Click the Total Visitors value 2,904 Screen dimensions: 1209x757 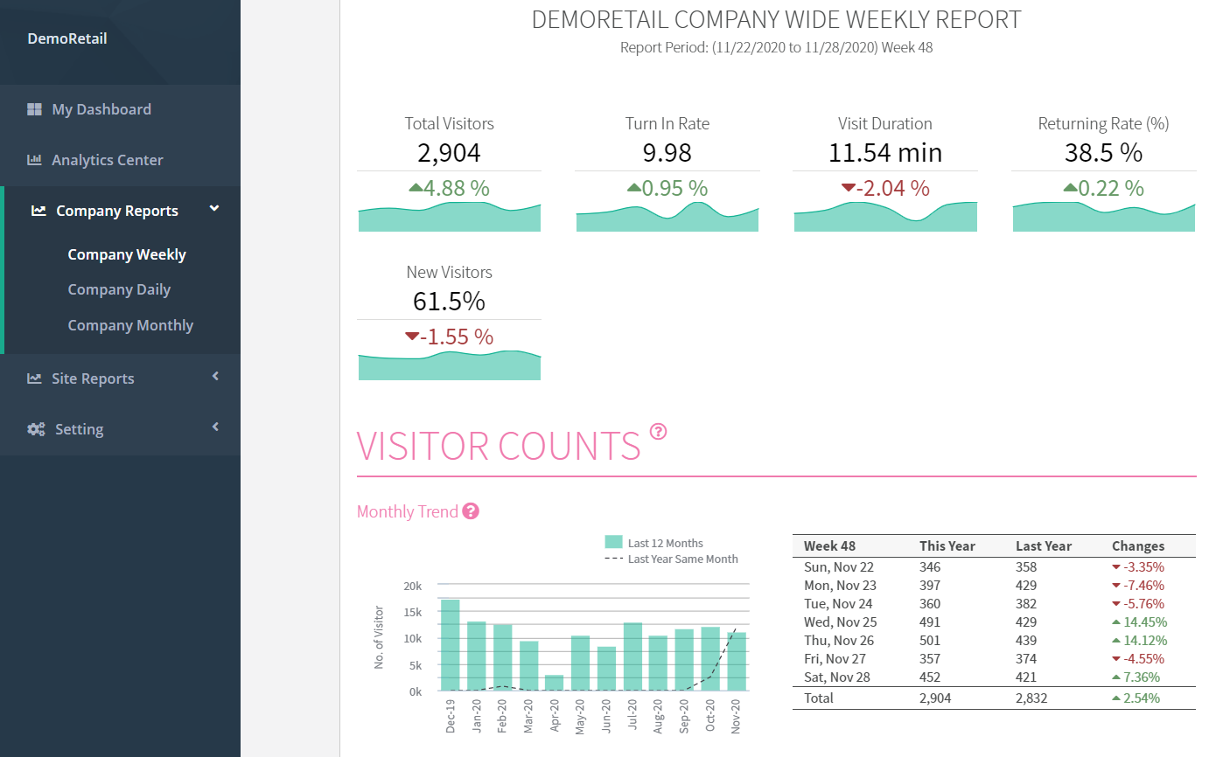pyautogui.click(x=450, y=153)
